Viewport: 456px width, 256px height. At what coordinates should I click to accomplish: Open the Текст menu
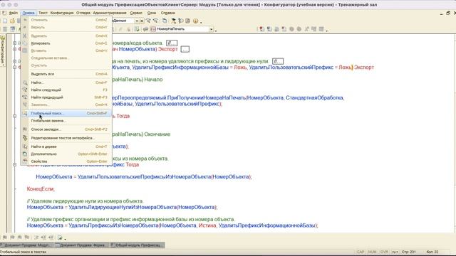tap(43, 13)
